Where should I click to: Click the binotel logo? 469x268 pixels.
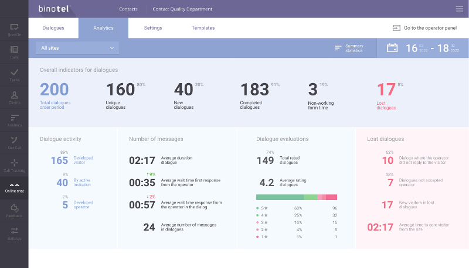coord(56,9)
